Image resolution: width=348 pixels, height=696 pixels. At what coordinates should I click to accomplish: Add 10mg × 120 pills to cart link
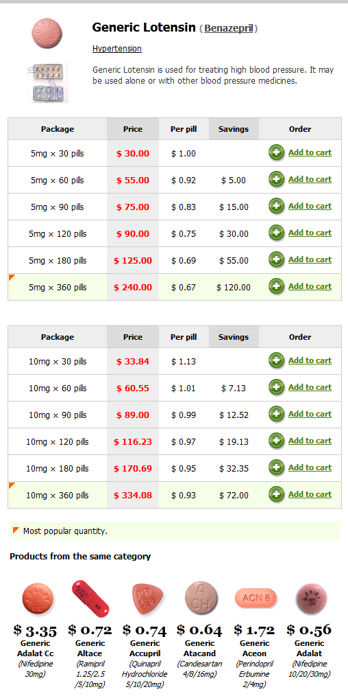point(310,441)
